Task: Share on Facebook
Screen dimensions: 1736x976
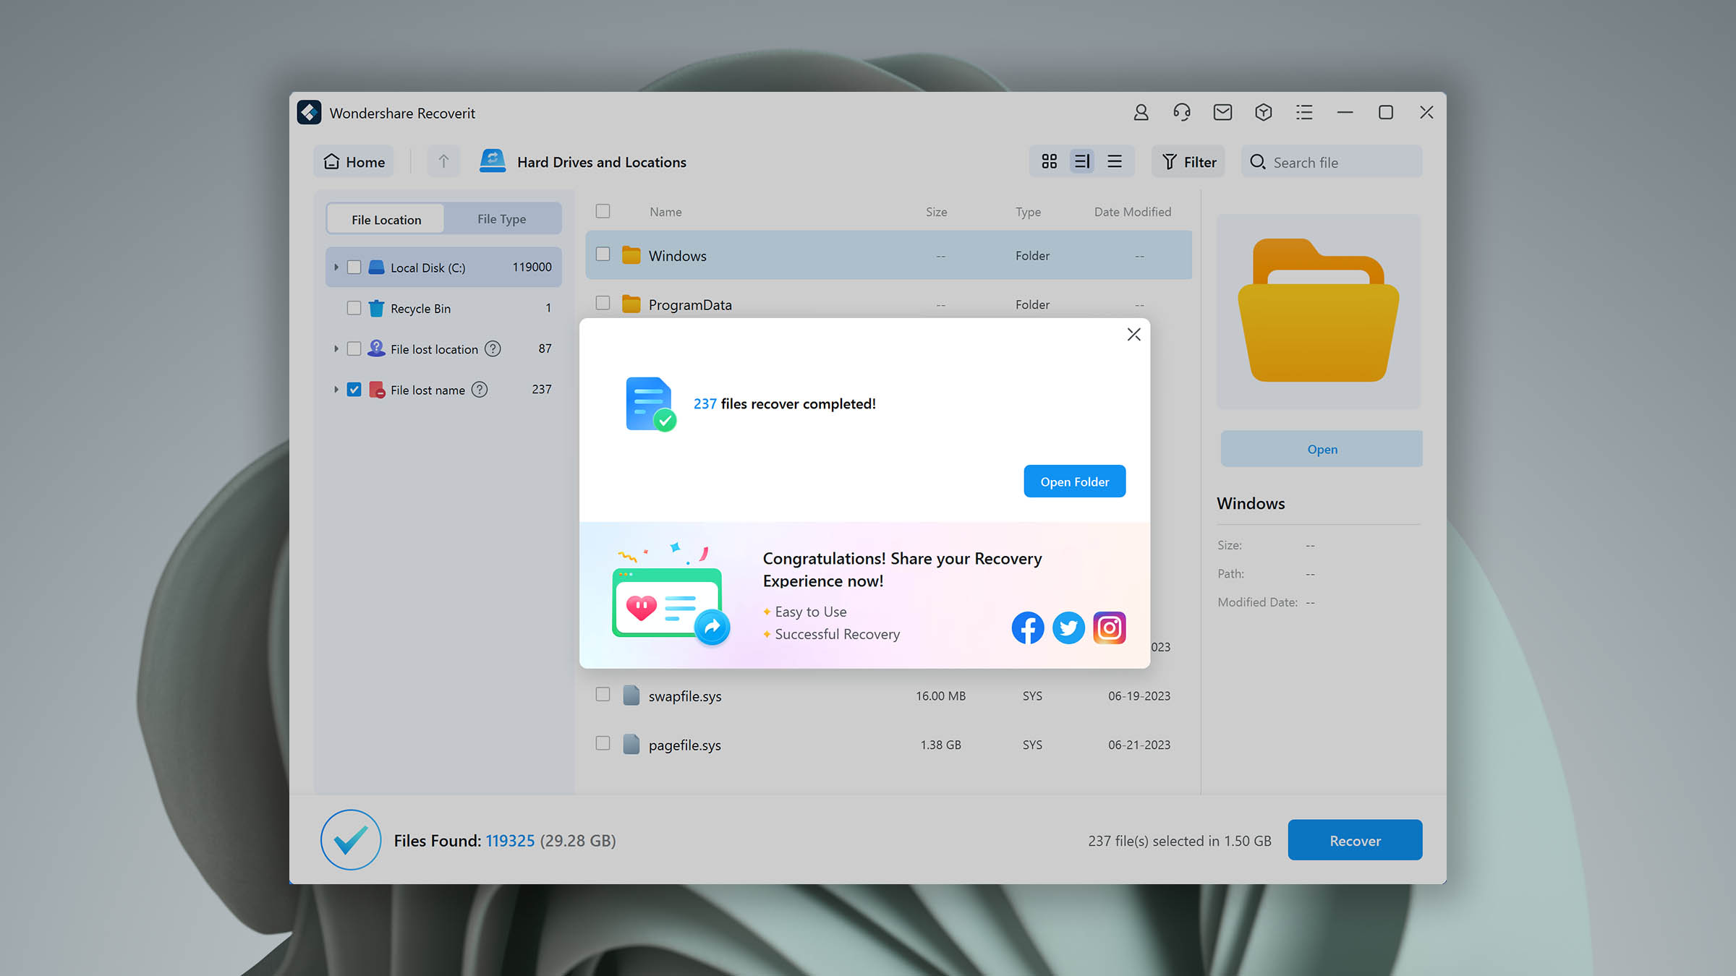Action: tap(1028, 628)
